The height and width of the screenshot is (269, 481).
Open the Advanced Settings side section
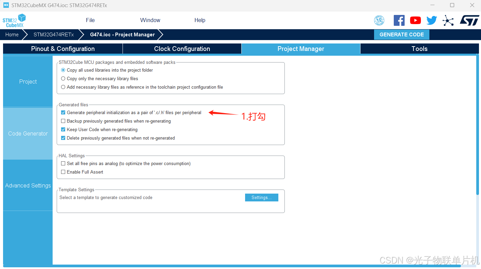[28, 185]
